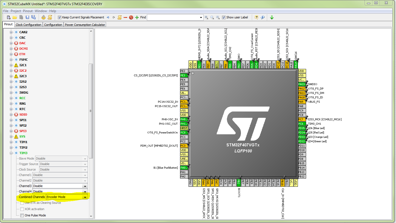Clear pinouts with the red prohibited icon
Viewport: 396px width, 223px height.
[x=131, y=17]
